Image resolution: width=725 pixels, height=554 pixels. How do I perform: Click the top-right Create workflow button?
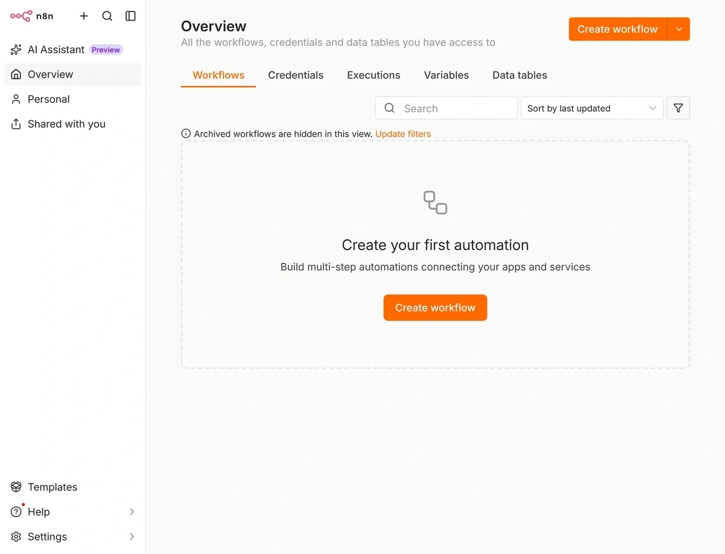(x=617, y=29)
